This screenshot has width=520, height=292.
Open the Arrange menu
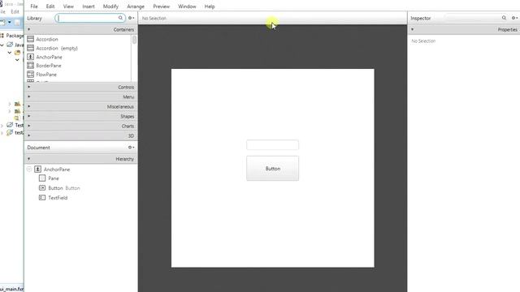tap(136, 6)
